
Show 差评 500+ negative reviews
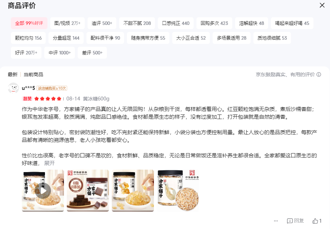point(92,53)
